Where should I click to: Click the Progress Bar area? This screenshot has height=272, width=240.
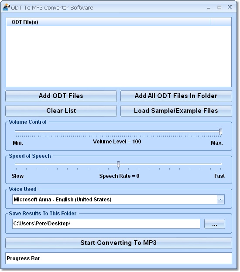click(119, 258)
